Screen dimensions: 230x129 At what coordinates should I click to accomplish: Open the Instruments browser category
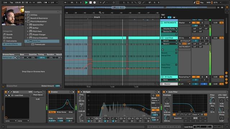[x=11, y=41]
